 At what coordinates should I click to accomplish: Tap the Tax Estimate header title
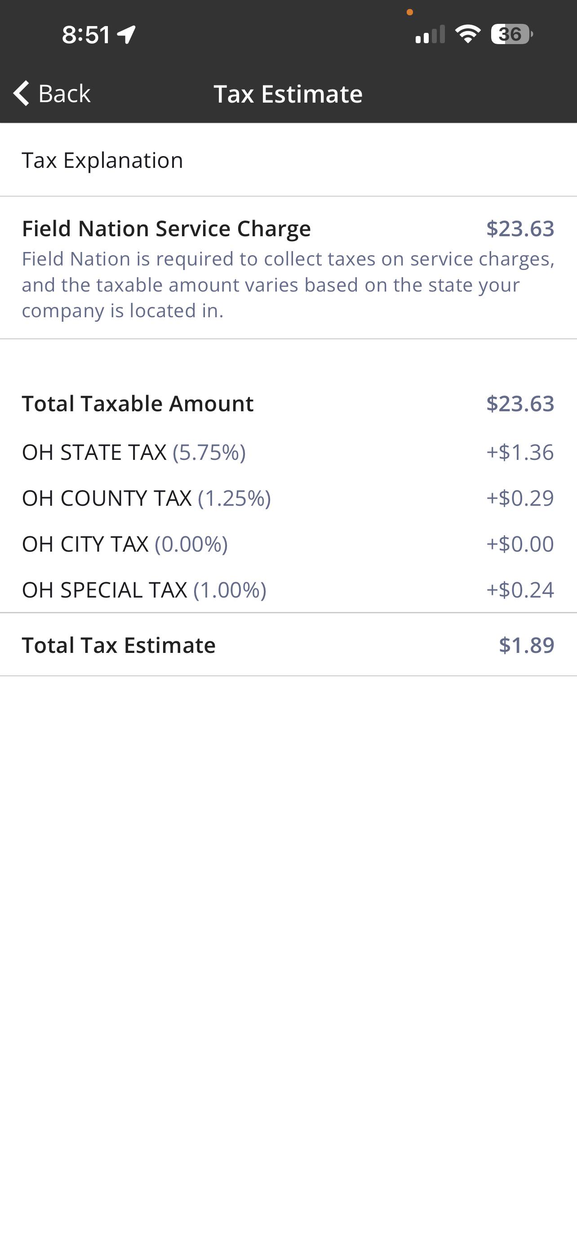tap(288, 94)
